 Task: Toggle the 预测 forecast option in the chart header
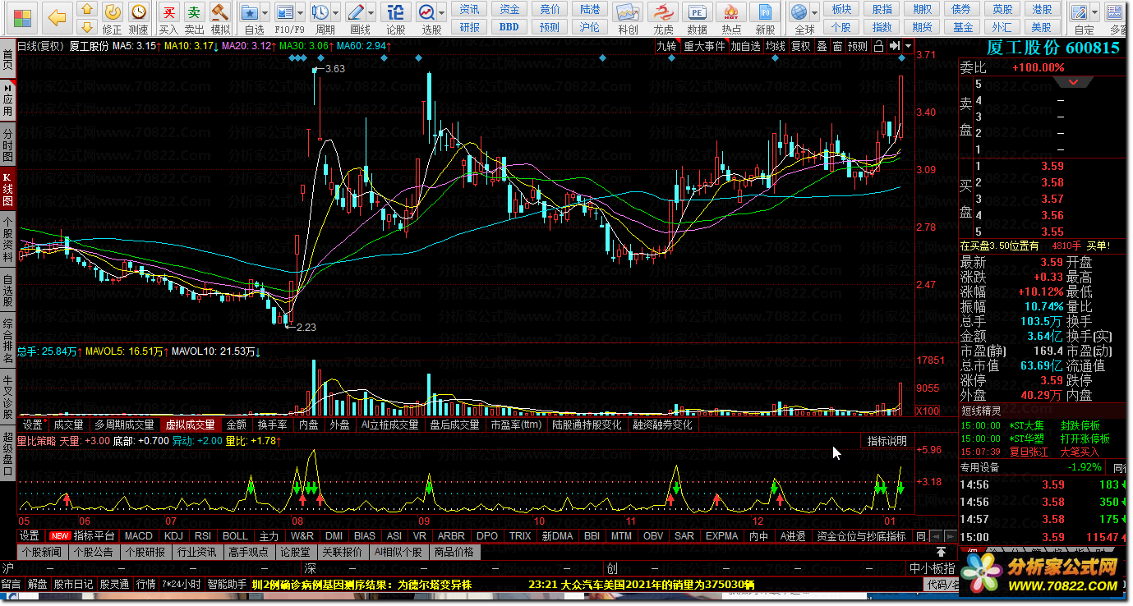858,46
